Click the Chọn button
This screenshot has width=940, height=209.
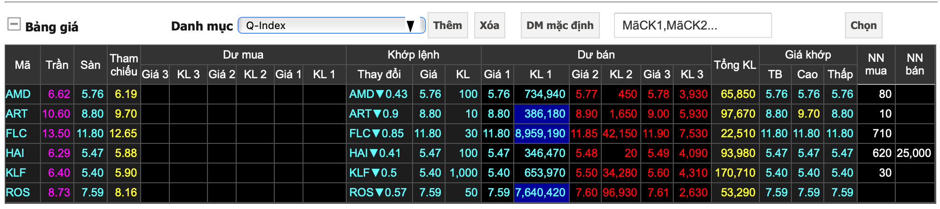[x=863, y=25]
